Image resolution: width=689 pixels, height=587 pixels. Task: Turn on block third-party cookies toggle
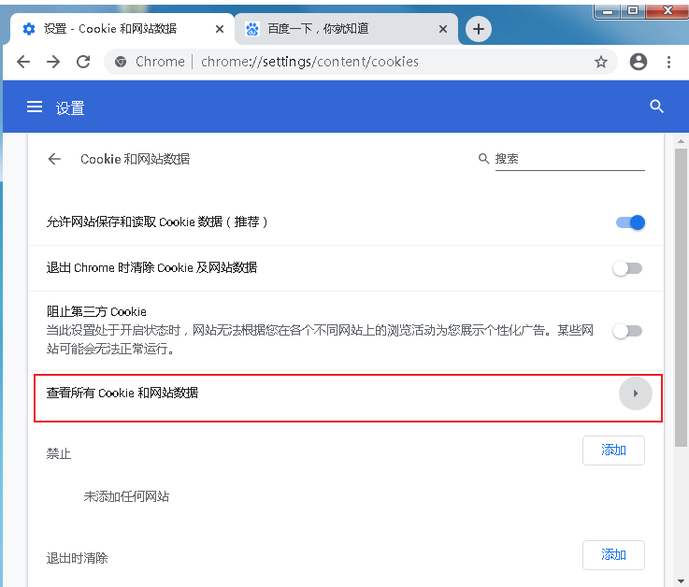(x=627, y=331)
